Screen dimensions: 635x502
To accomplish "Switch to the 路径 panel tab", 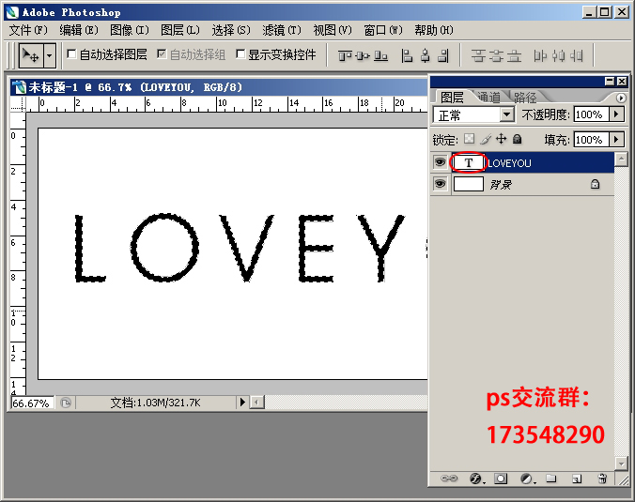I will point(525,97).
